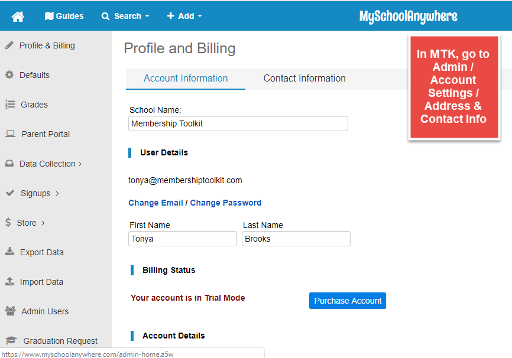Click the upload icon for Import Data
The height and width of the screenshot is (358, 512).
[x=10, y=281]
